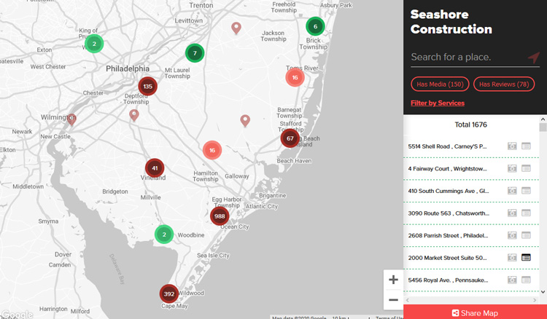This screenshot has height=319, width=547.
Task: Zoom out with the map minus button
Action: click(393, 299)
